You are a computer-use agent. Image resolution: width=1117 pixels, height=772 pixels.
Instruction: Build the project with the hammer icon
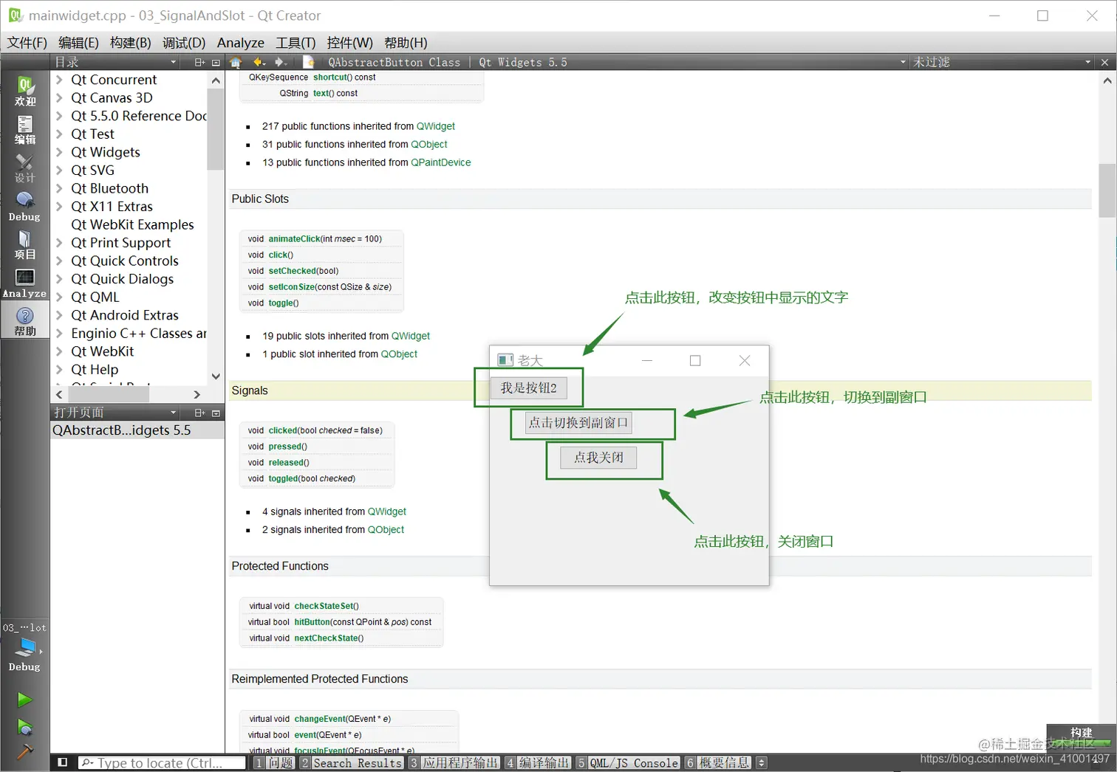pos(24,751)
